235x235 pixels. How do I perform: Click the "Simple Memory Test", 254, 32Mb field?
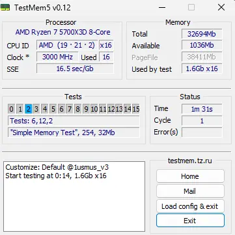[74, 133]
